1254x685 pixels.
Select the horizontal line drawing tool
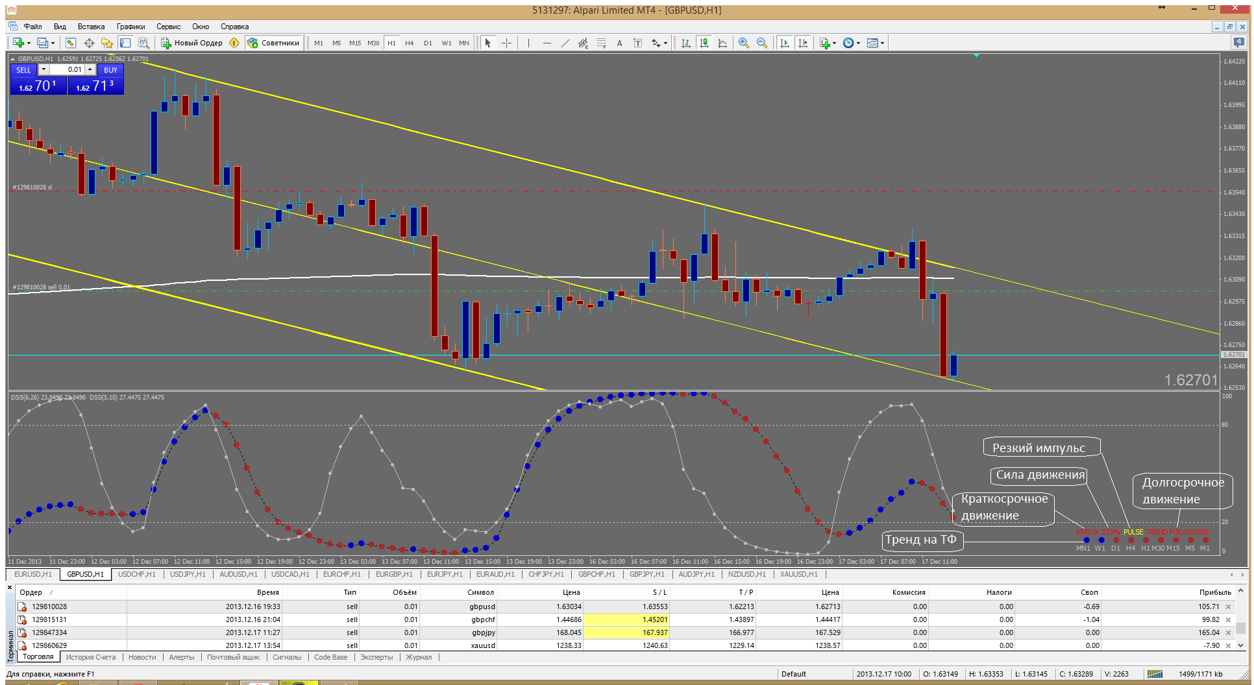click(547, 43)
